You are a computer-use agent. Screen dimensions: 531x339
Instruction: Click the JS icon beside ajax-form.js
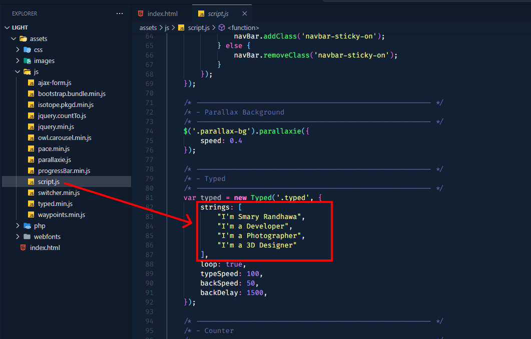[x=31, y=83]
